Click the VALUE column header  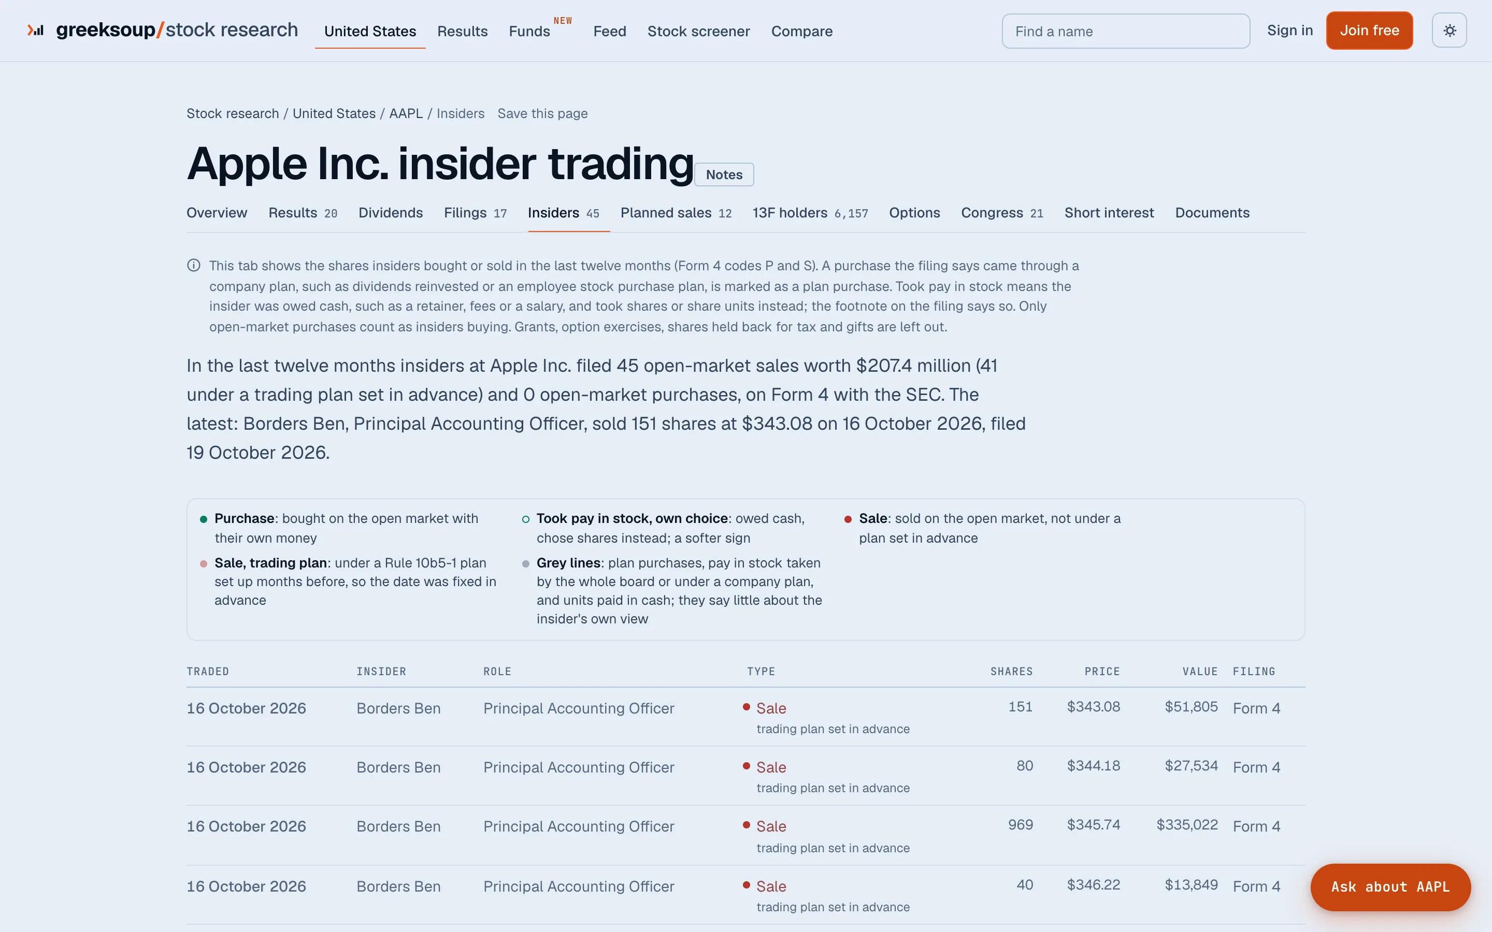(1200, 671)
